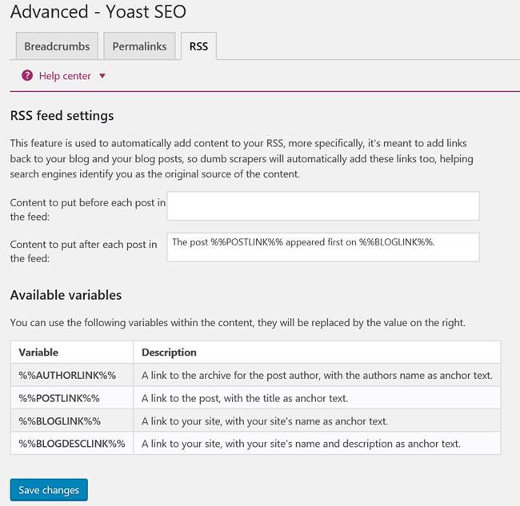Click the Variable column header
This screenshot has width=520, height=506.
click(x=72, y=353)
